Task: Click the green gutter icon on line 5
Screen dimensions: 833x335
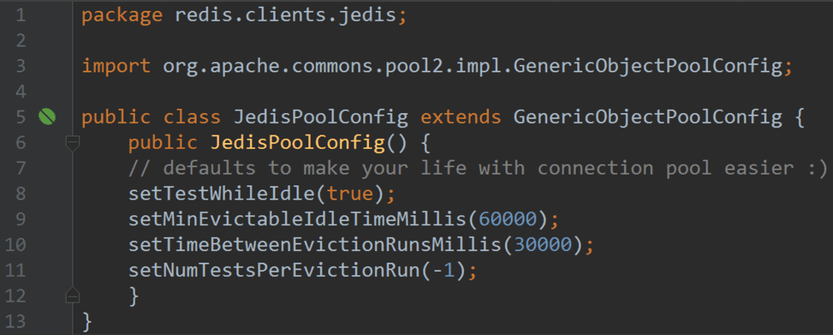Action: click(47, 117)
